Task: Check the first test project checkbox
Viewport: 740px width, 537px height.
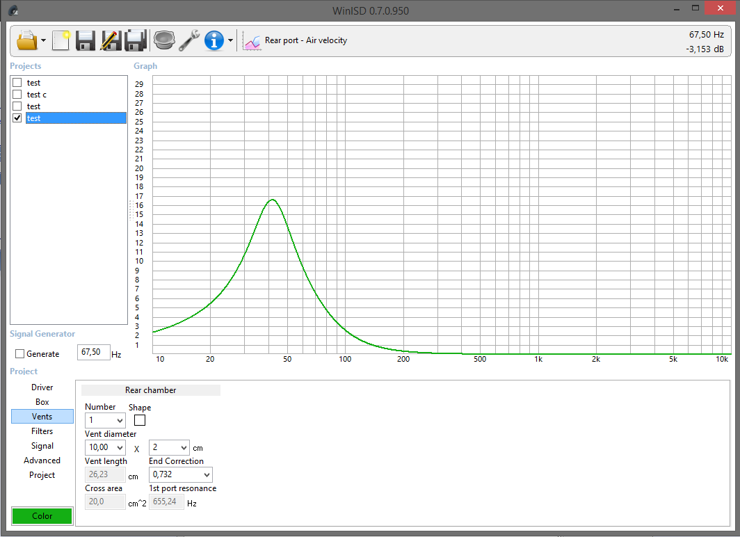Action: pos(17,83)
